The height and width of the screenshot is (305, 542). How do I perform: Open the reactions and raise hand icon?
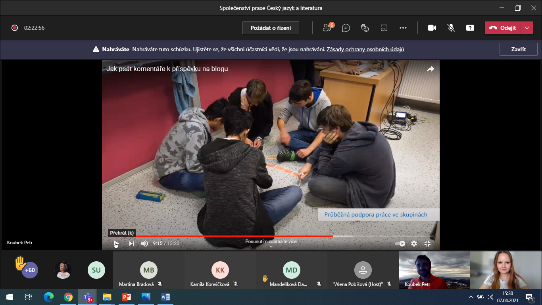click(365, 28)
